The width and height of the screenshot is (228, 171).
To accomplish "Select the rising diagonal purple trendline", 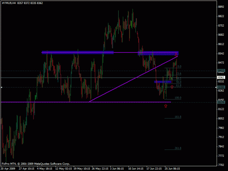I will [134, 79].
